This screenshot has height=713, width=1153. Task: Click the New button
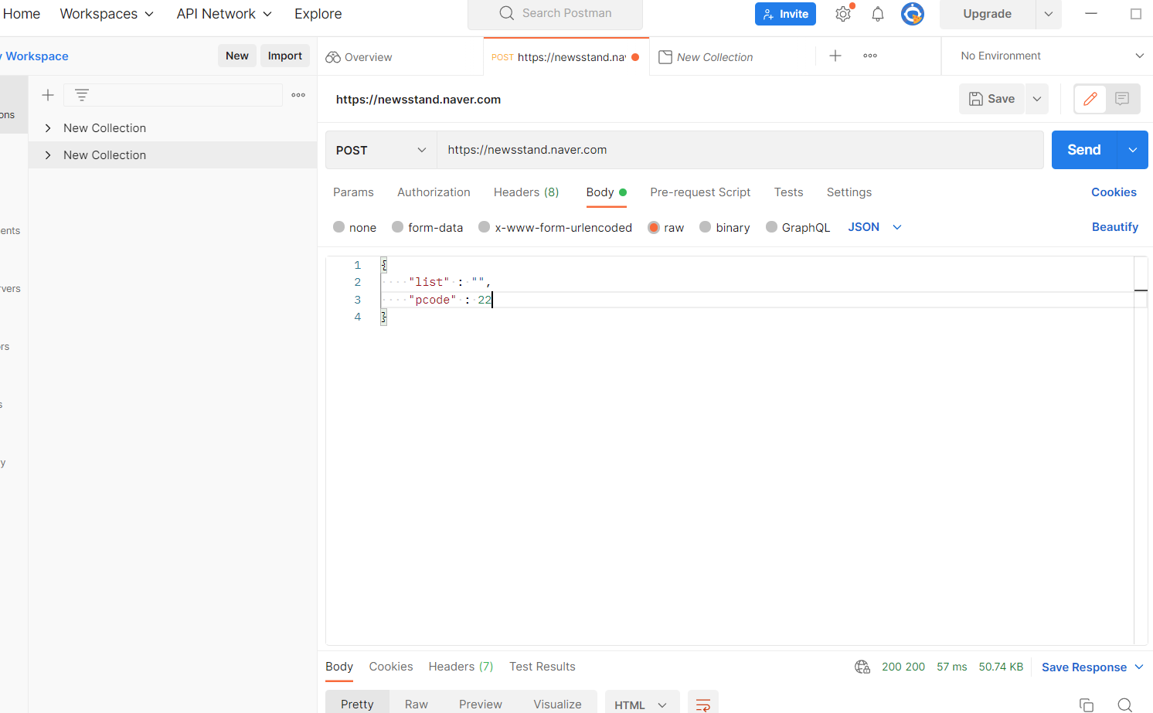(x=237, y=56)
